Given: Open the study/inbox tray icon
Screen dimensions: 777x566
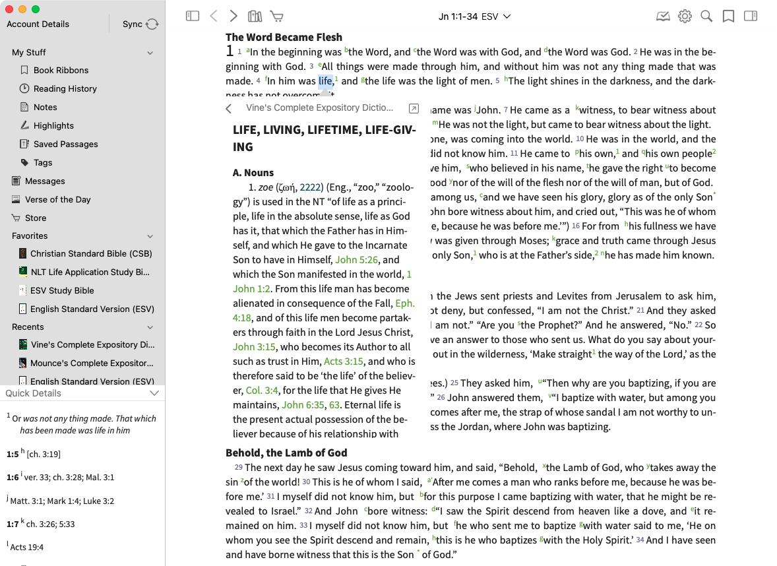Looking at the screenshot, I should (663, 16).
